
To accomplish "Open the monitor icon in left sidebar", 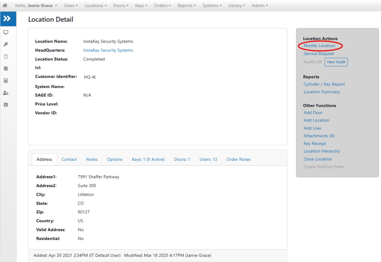I will pyautogui.click(x=6, y=32).
